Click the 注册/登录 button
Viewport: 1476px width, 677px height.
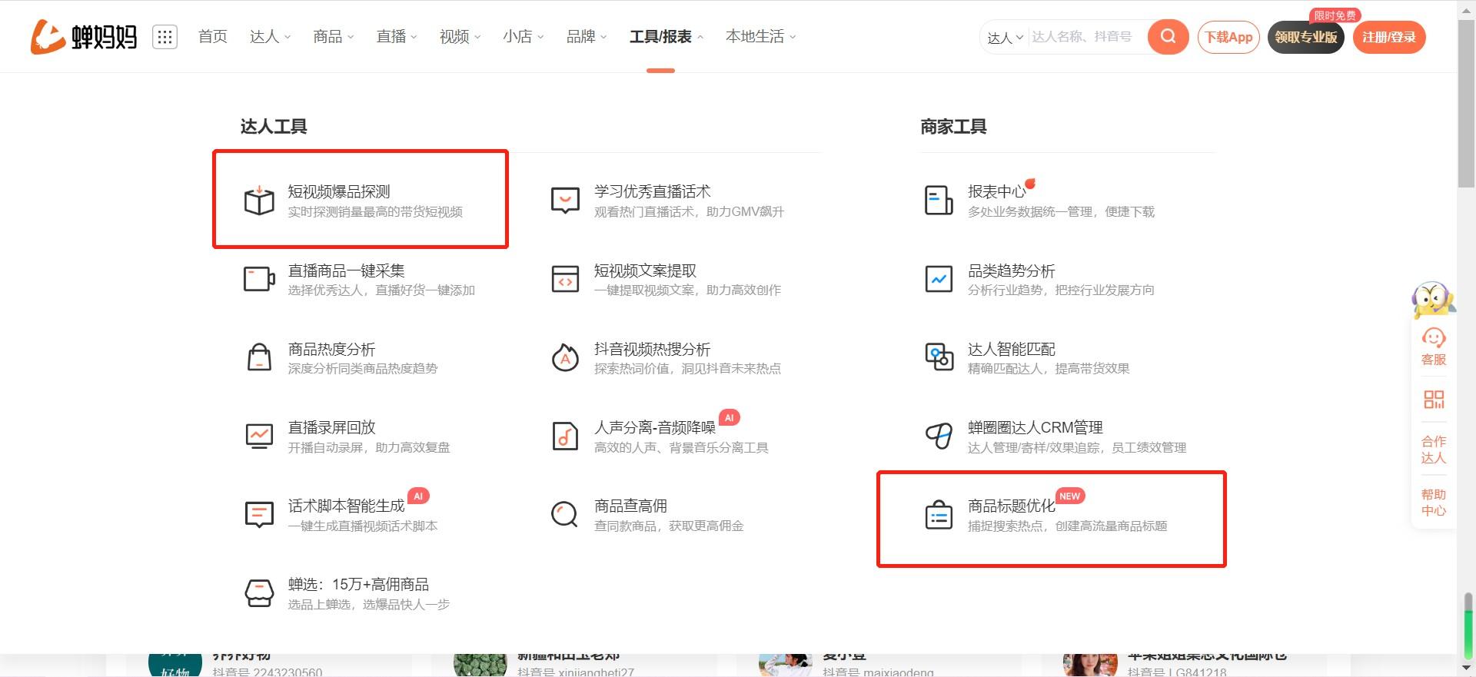point(1389,37)
